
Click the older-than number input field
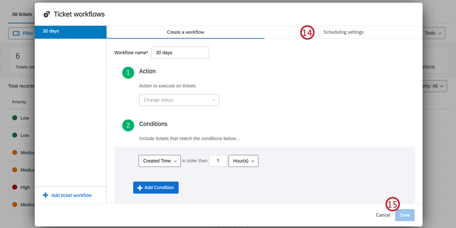(x=217, y=161)
